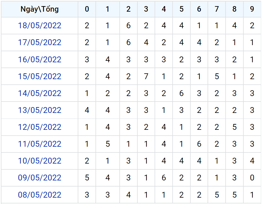The image size is (262, 204).
Task: Open the 11/05/2022 date link
Action: click(40, 144)
